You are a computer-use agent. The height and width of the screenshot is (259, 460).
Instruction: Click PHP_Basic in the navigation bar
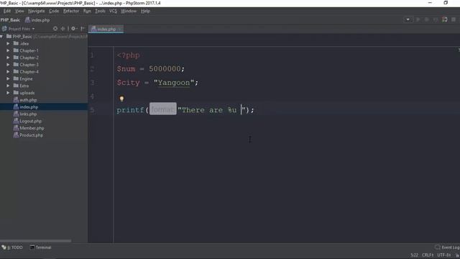(10, 20)
